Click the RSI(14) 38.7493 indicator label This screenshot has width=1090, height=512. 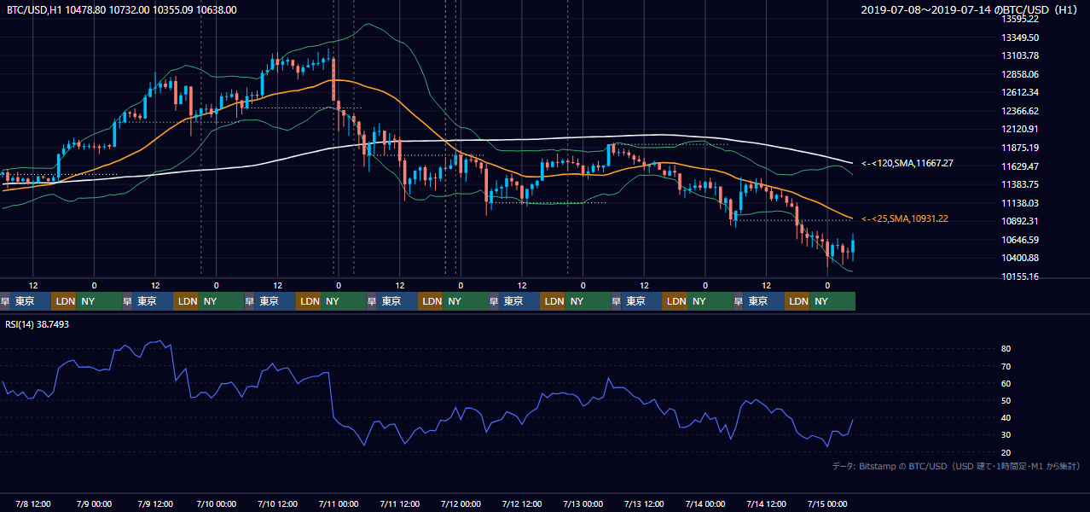(x=38, y=324)
